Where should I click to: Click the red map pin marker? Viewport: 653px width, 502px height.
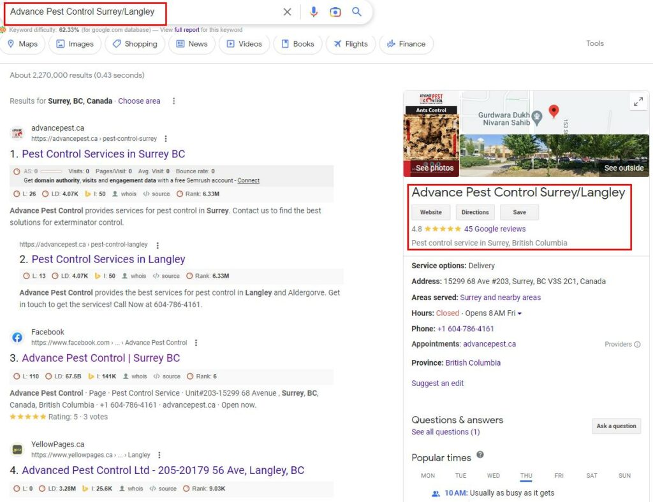[554, 111]
